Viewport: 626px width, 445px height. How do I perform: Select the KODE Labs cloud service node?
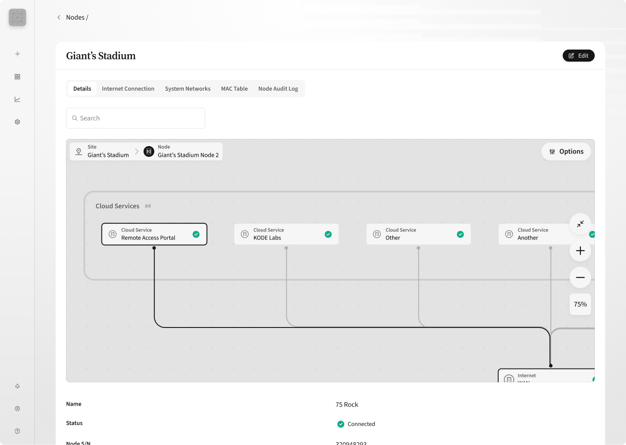pos(286,234)
